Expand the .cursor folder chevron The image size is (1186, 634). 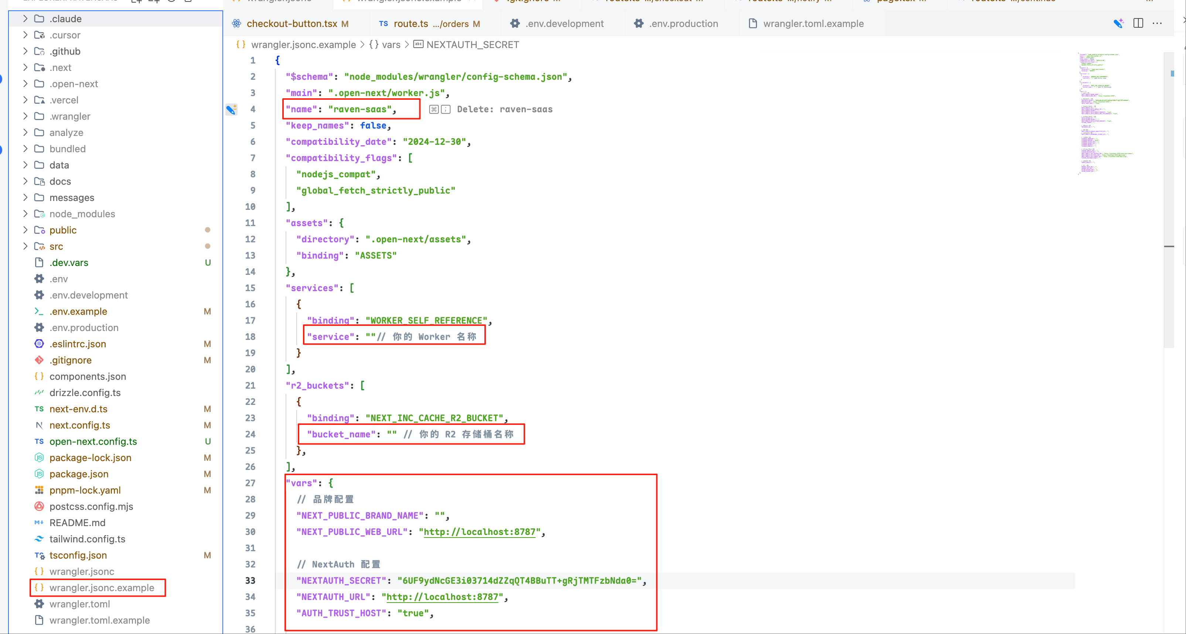coord(25,35)
